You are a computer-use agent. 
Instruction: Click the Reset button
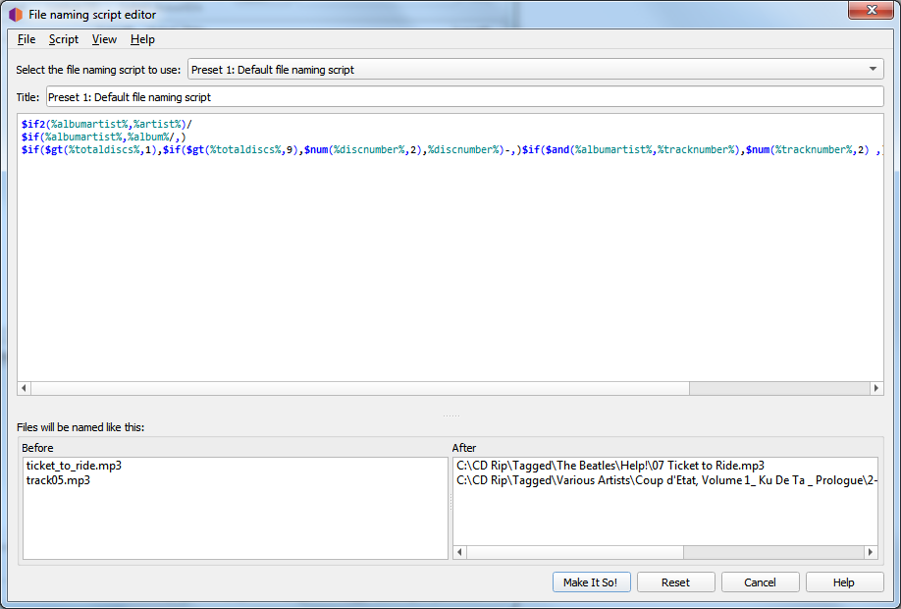coord(675,582)
